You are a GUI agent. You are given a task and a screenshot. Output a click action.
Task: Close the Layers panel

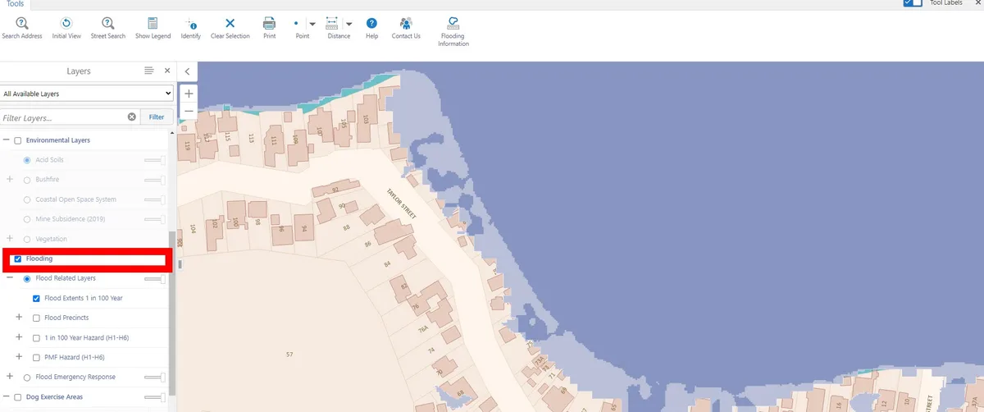click(x=167, y=71)
